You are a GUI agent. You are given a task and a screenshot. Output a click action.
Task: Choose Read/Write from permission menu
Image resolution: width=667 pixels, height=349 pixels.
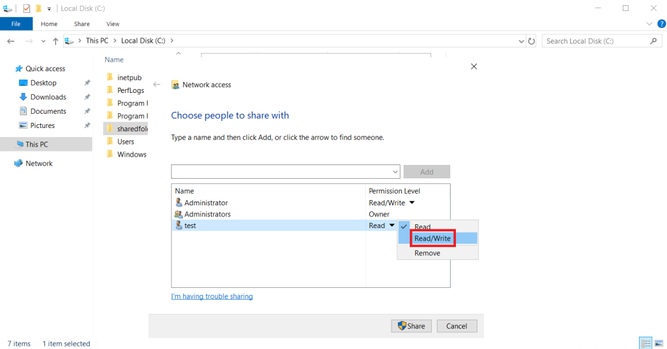tap(433, 239)
